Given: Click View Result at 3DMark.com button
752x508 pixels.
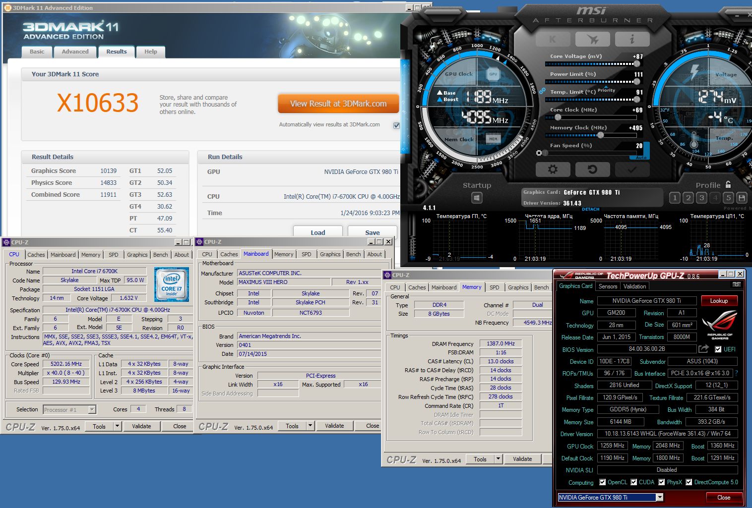Looking at the screenshot, I should pos(338,104).
